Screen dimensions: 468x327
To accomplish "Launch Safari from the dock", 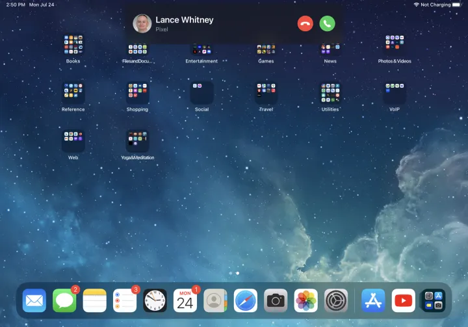I will pos(246,300).
